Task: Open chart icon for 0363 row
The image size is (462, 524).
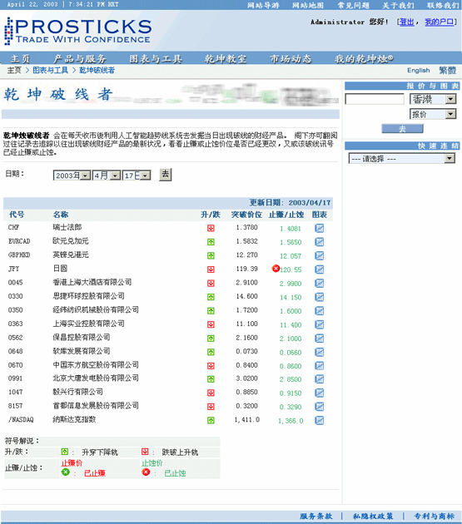Action: [320, 324]
